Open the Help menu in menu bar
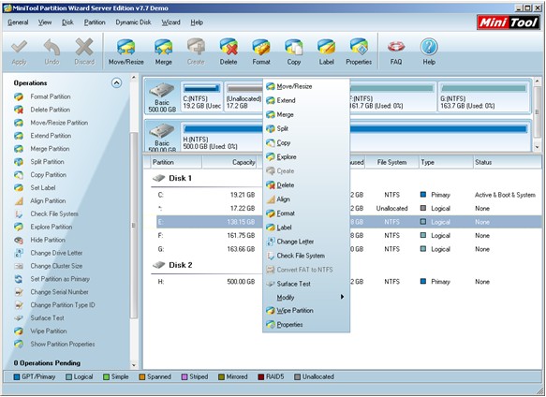This screenshot has width=546, height=397. point(197,22)
